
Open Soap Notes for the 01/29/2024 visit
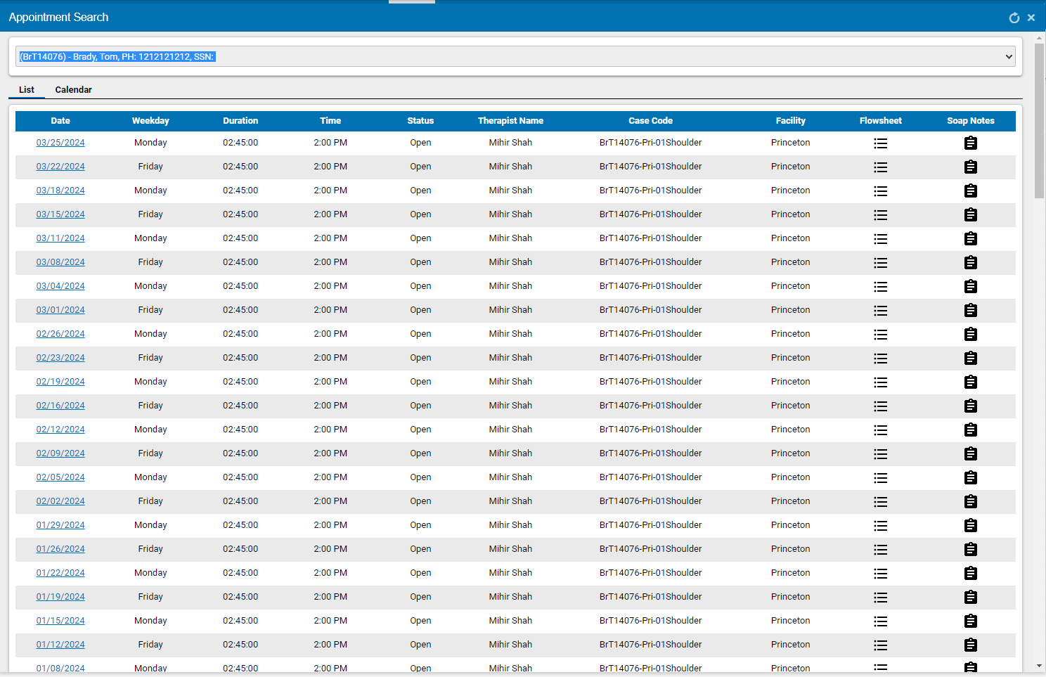(x=971, y=525)
